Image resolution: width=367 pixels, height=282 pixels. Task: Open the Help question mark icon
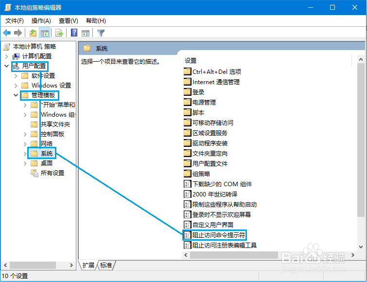pos(74,33)
